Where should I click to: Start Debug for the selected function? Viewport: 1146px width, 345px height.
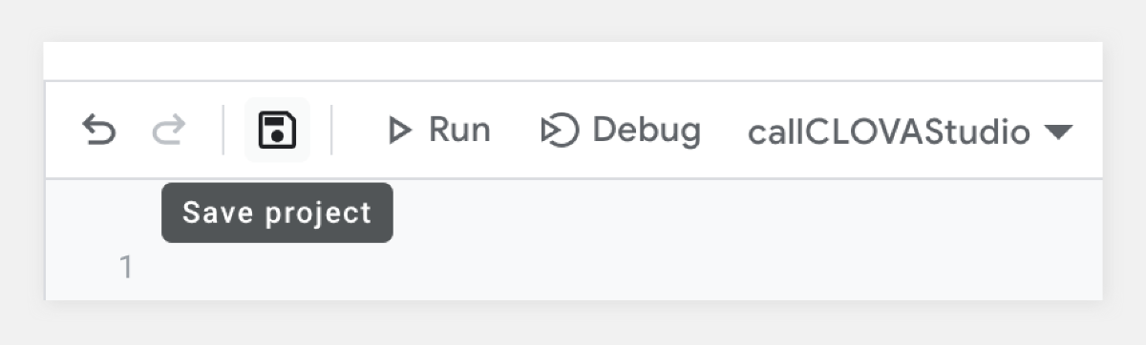621,130
